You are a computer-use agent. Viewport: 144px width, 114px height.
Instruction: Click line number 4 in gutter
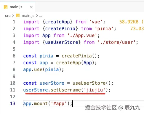[14, 42]
